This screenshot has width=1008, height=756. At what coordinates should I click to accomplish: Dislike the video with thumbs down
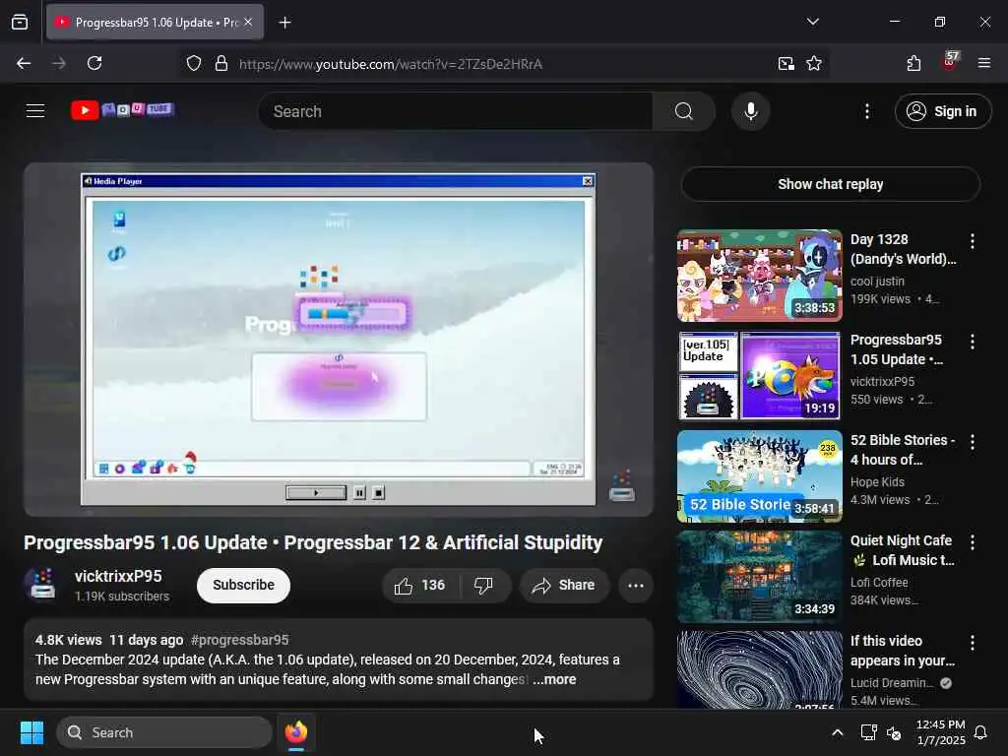[x=484, y=585]
